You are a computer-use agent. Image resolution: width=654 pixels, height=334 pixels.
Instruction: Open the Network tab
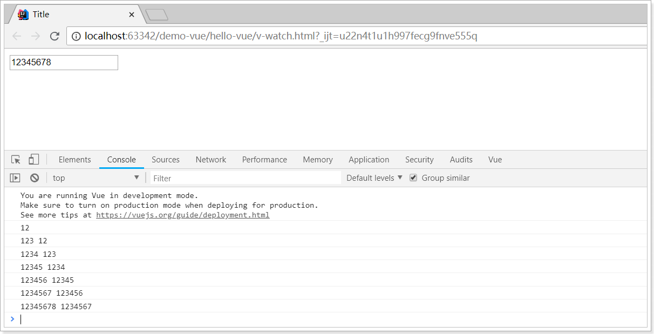(x=211, y=159)
